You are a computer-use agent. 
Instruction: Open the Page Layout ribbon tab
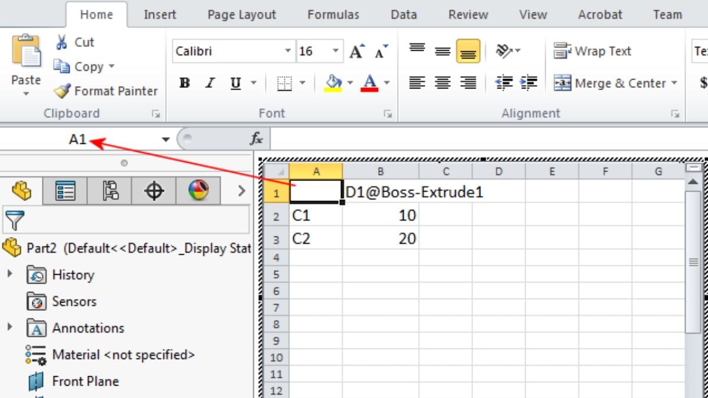242,15
